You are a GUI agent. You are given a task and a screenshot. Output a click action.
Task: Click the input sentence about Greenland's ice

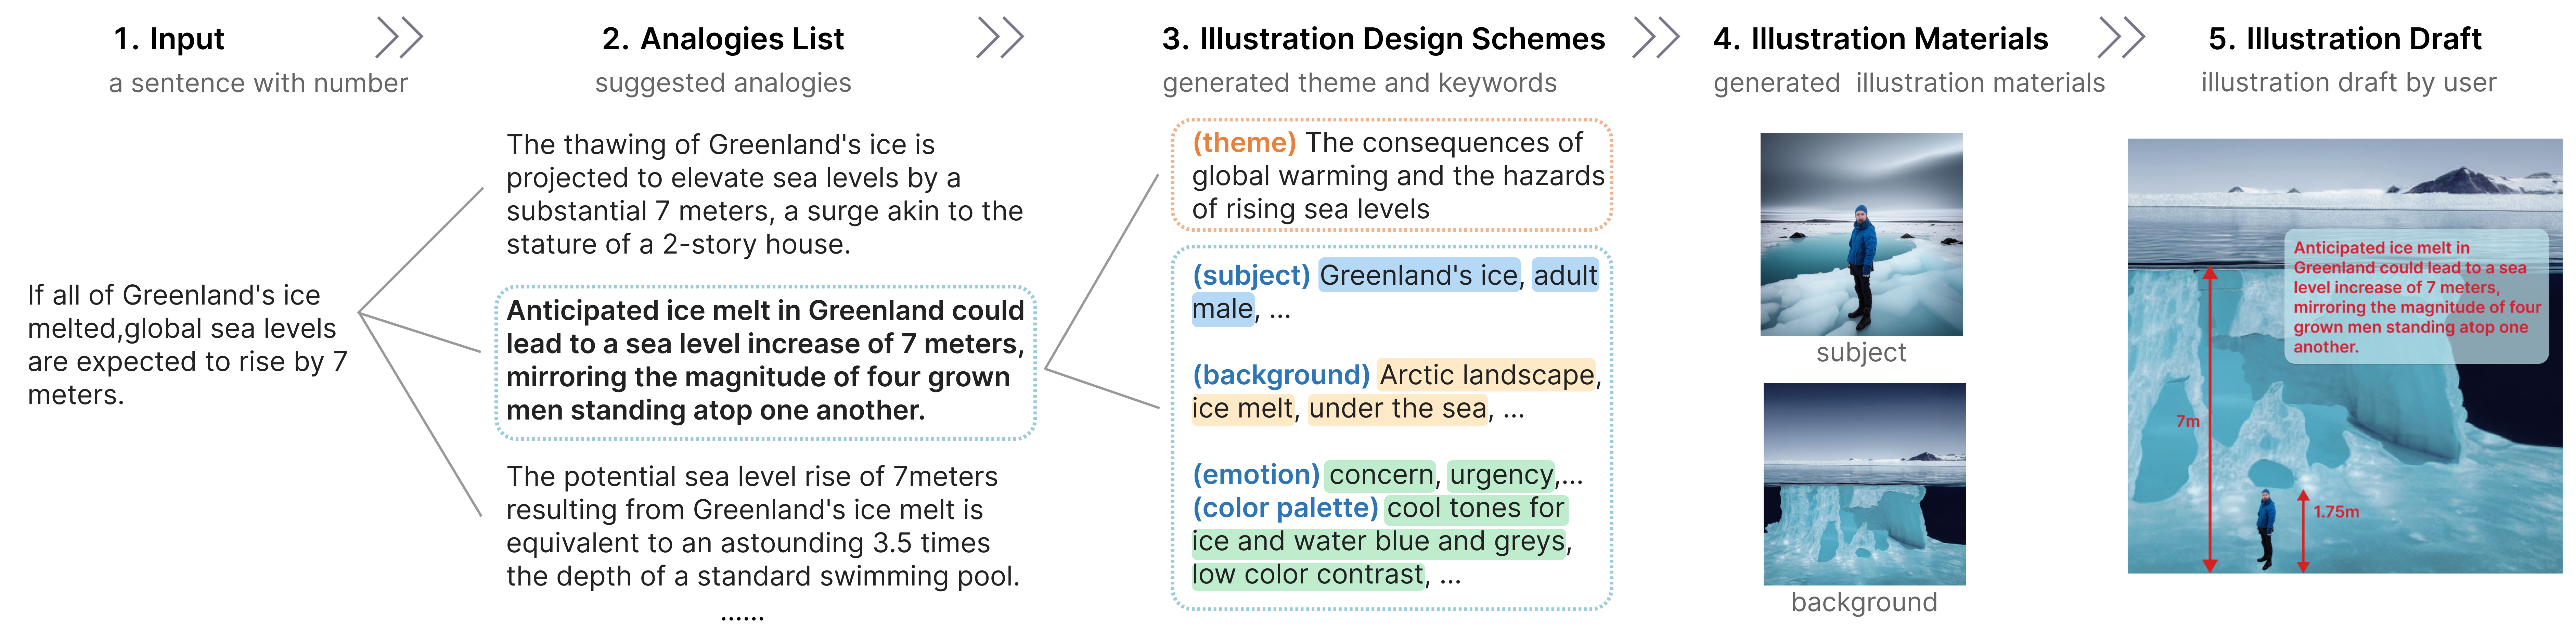click(x=187, y=345)
